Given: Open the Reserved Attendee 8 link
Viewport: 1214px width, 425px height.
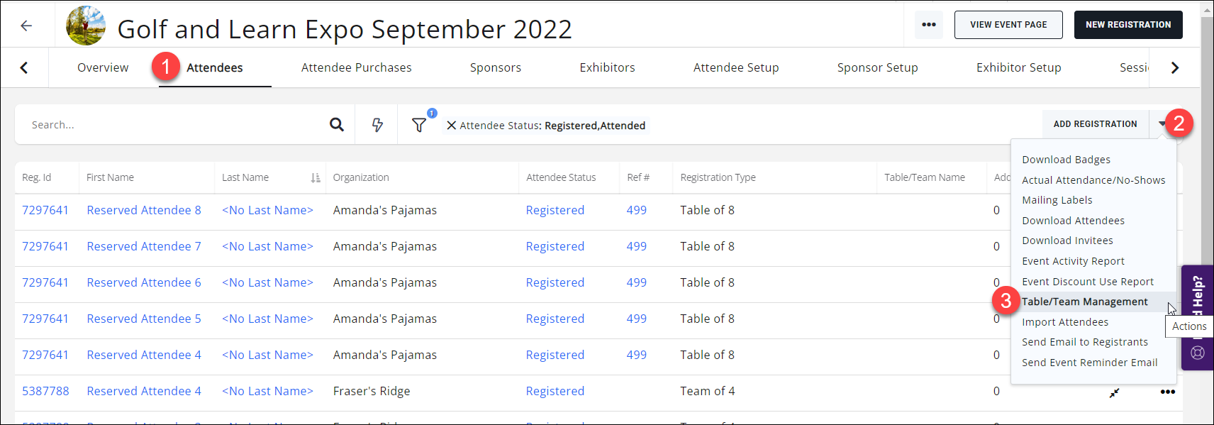Looking at the screenshot, I should click(144, 210).
